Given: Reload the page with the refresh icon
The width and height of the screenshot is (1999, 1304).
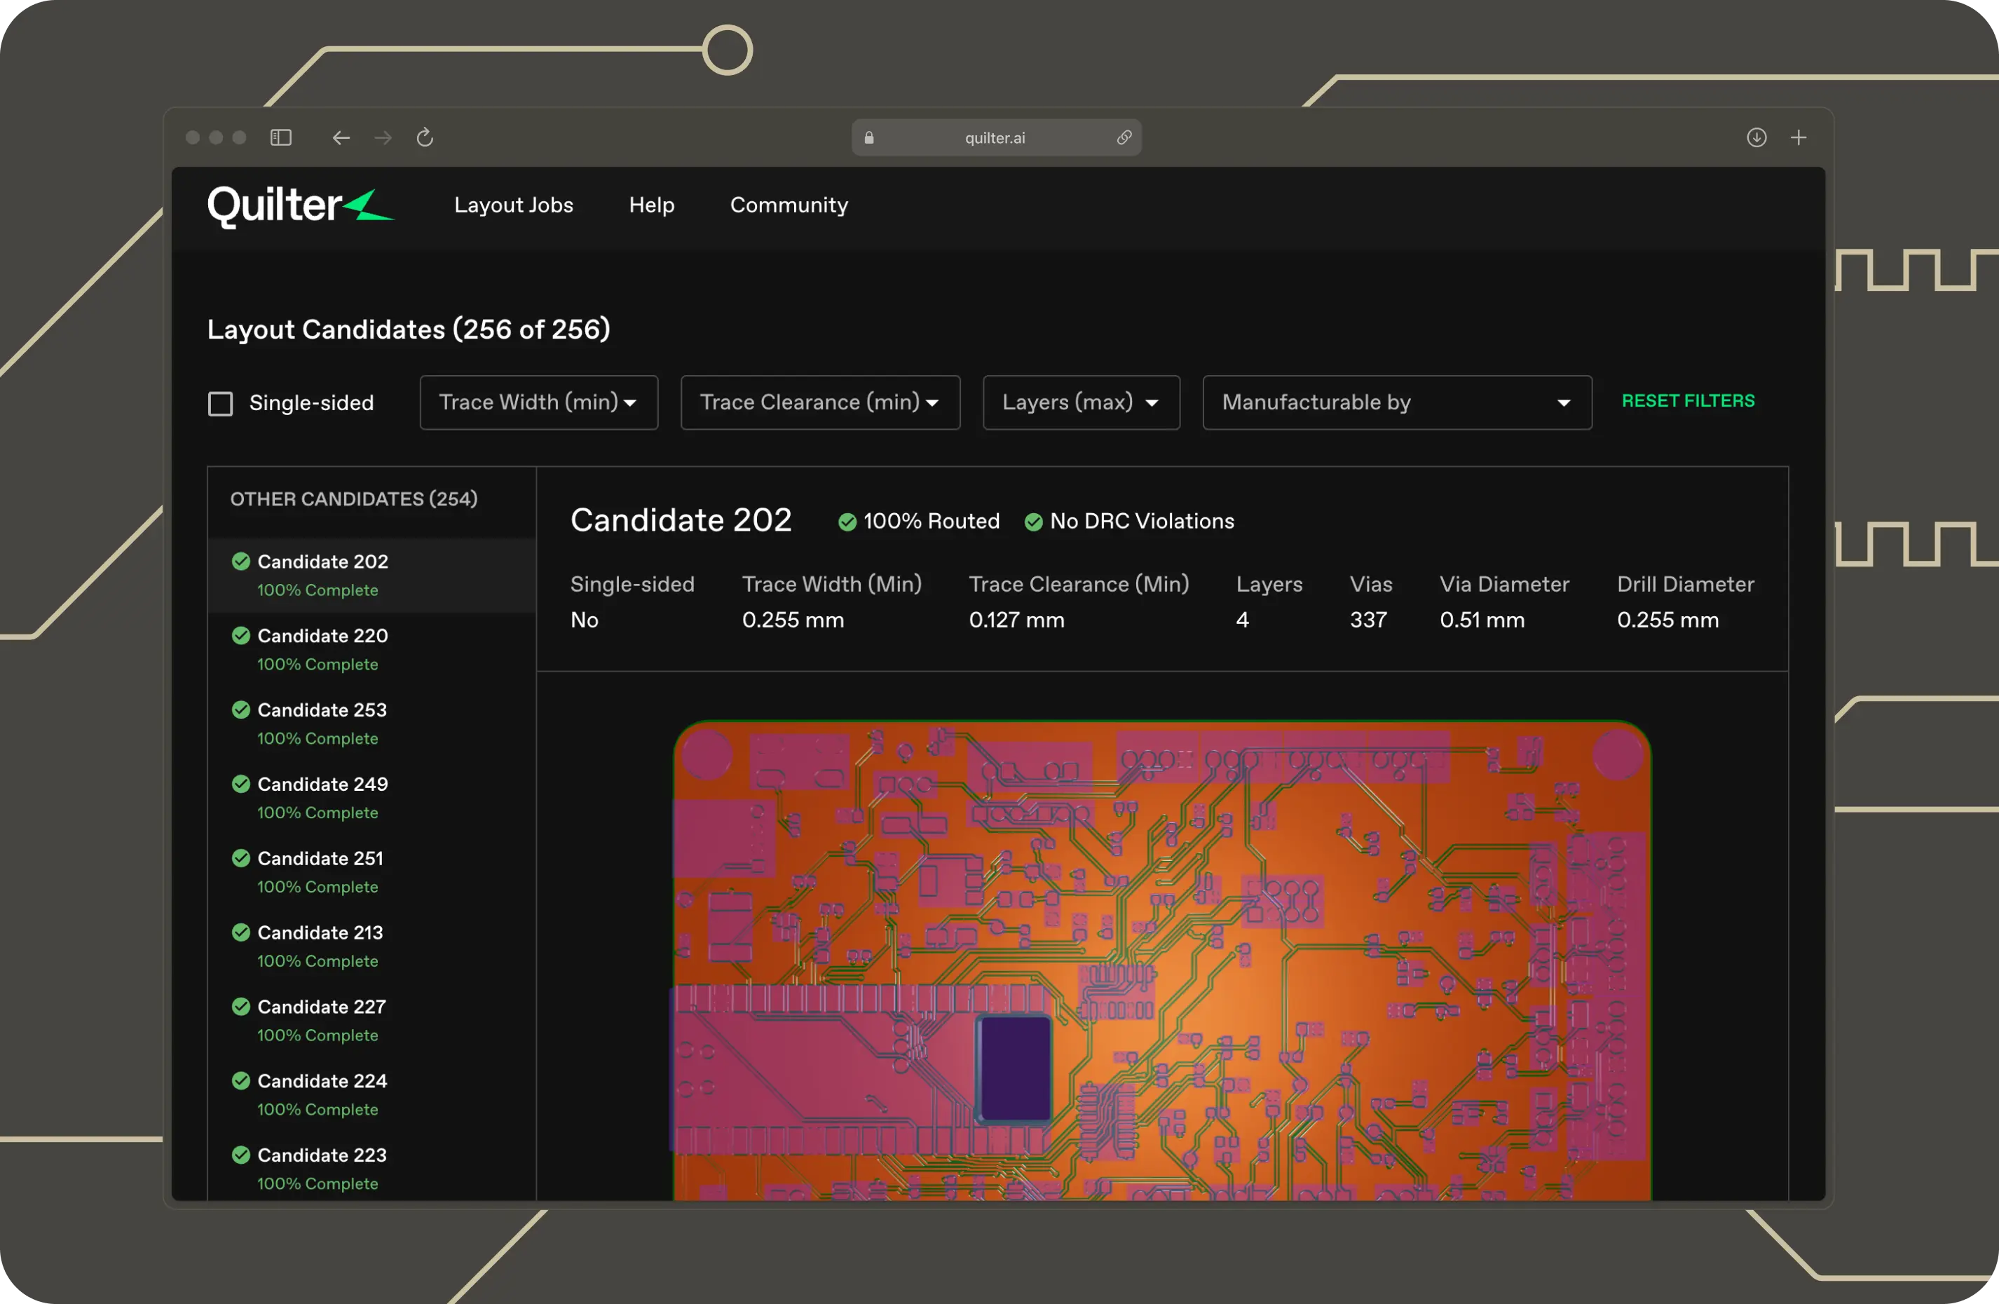Looking at the screenshot, I should click(425, 137).
